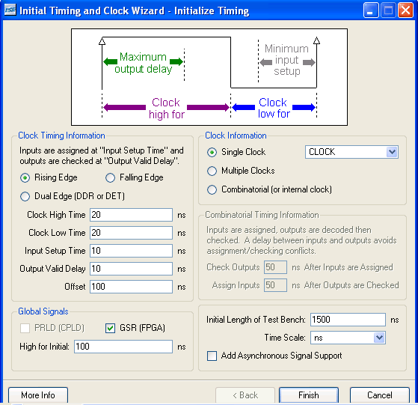Click the Combinatorial Timing Information heading

pyautogui.click(x=262, y=215)
